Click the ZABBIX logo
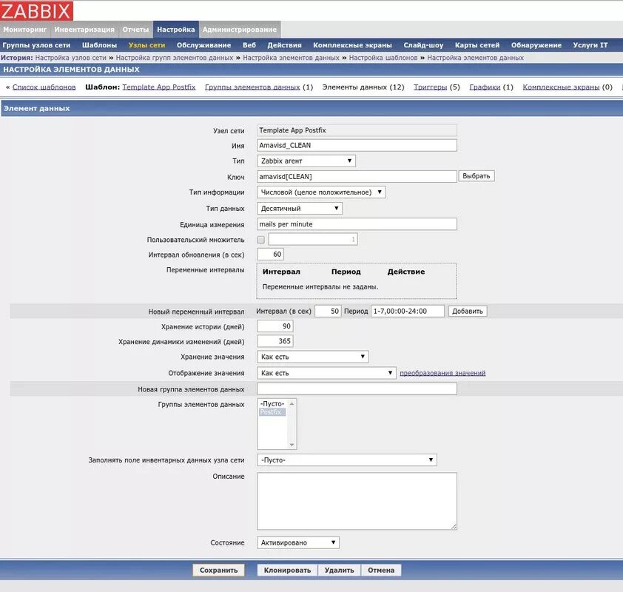Screen dimensions: 623x592 (x=36, y=10)
